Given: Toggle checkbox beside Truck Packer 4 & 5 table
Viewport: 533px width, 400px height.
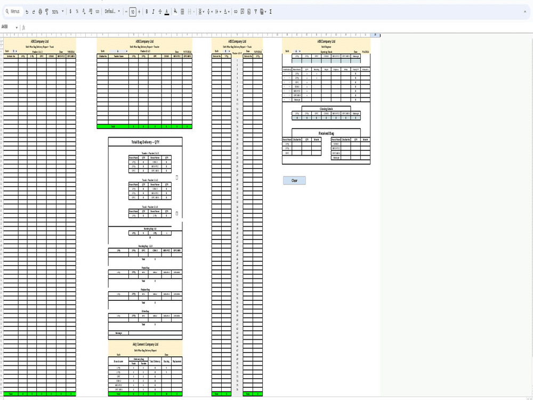Looking at the screenshot, I should 177,214.
